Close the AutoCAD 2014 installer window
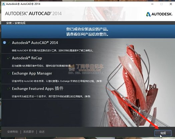 (171, 4)
